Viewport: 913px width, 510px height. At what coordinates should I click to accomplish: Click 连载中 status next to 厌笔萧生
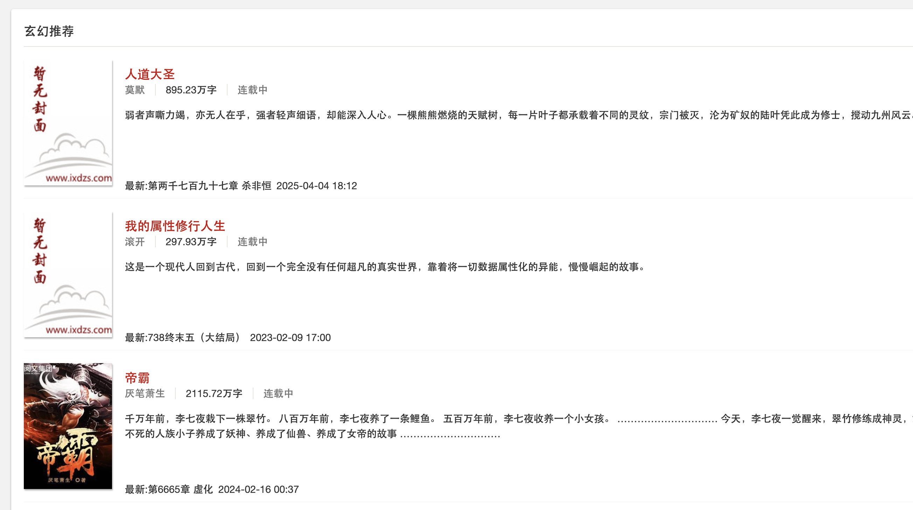tap(278, 394)
